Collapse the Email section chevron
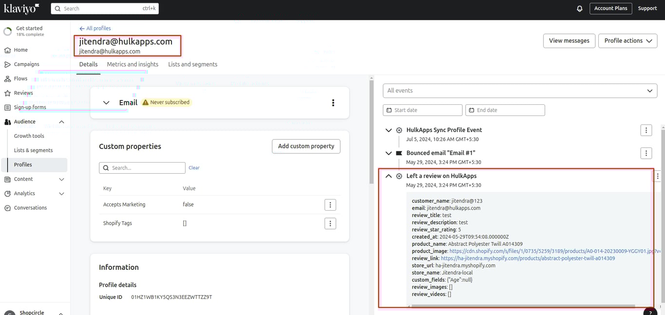 [x=107, y=103]
